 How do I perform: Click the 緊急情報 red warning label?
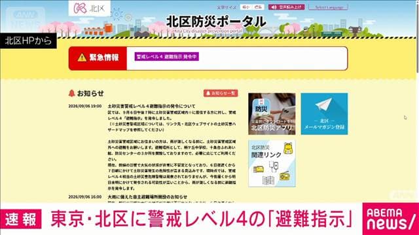[x=98, y=58]
